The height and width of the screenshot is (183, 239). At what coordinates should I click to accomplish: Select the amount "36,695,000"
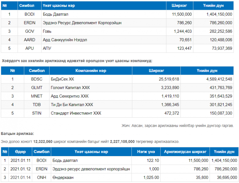(x=227, y=177)
